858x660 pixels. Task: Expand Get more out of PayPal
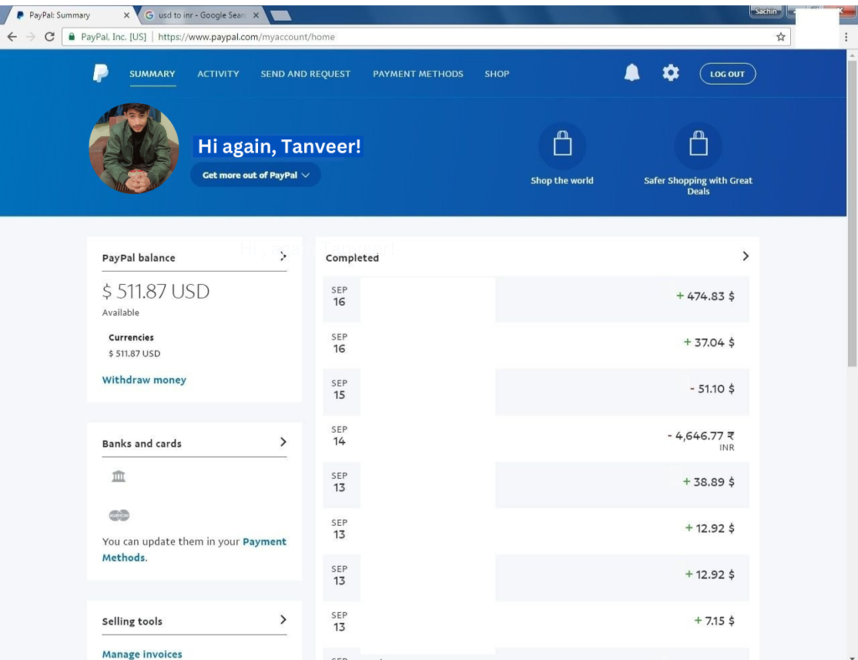tap(256, 175)
